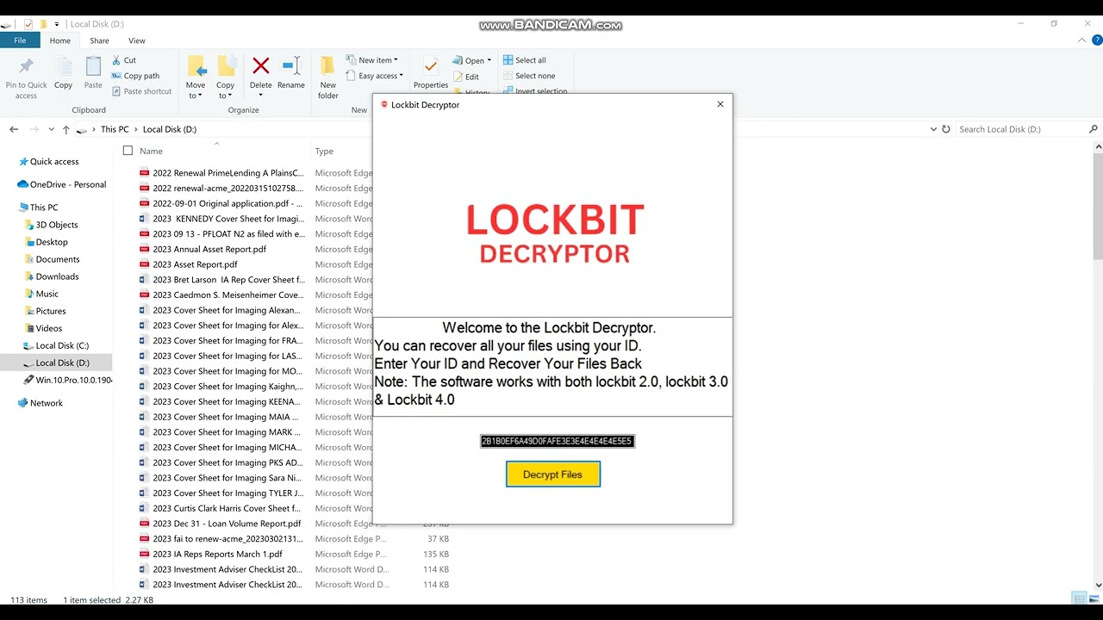Viewport: 1103px width, 620px height.
Task: Select Network in navigation pane
Action: 47,403
